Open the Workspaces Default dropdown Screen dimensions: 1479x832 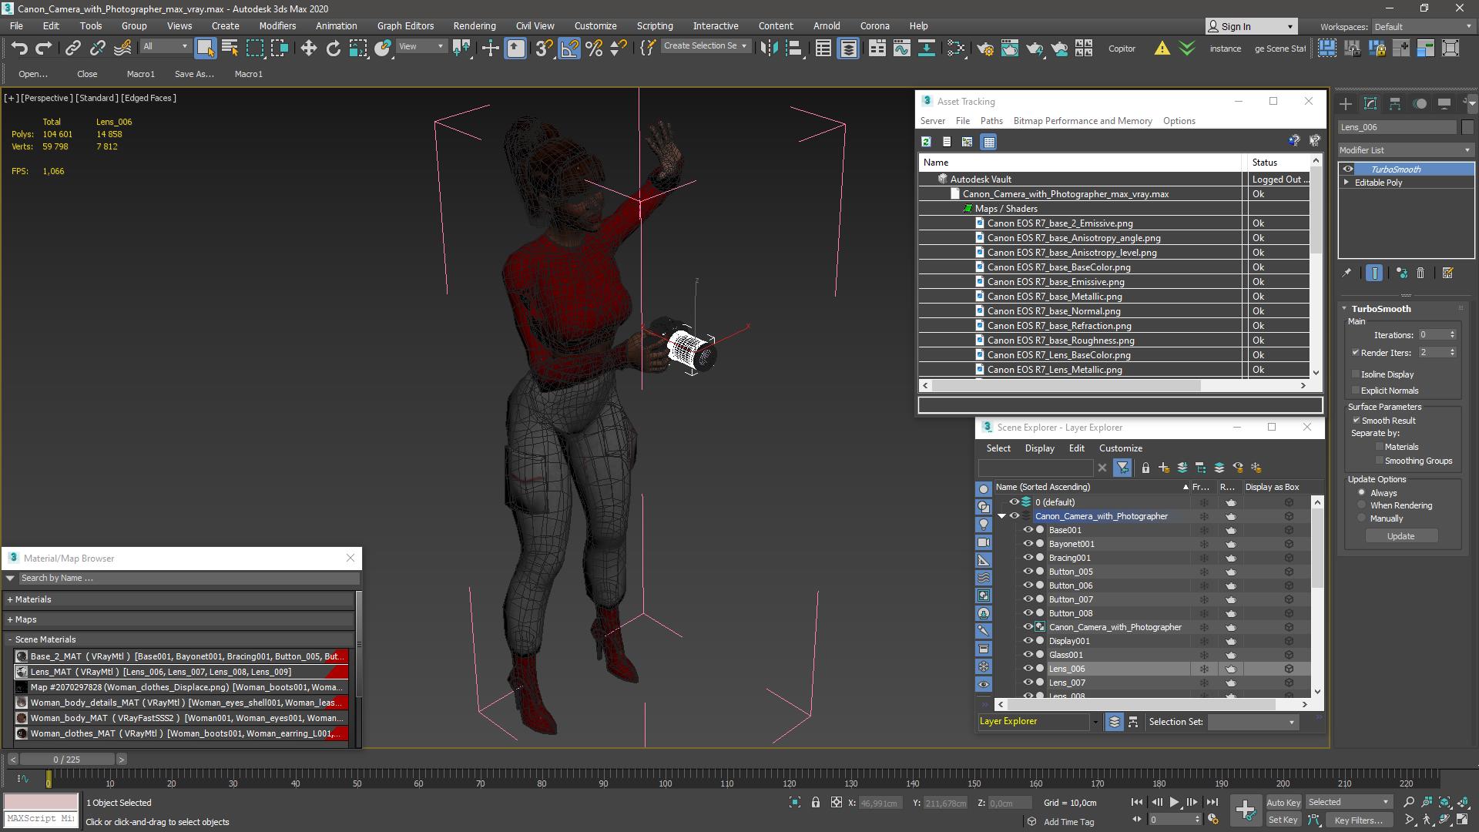tap(1423, 27)
